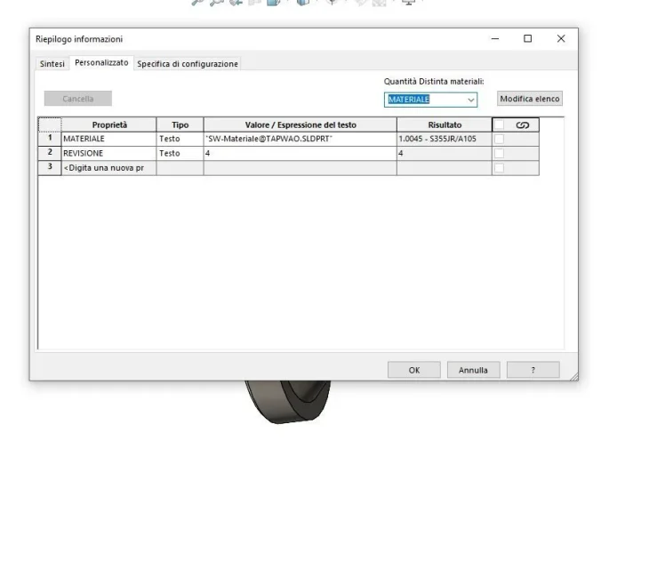The image size is (649, 569).
Task: Select the Personalizzato tab
Action: [101, 63]
